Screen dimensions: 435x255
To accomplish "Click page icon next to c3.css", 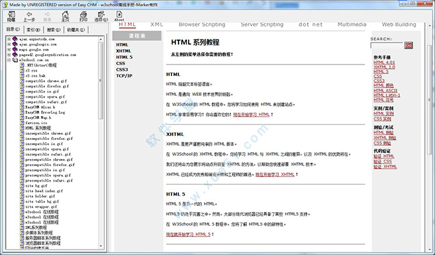I will 22,70.
